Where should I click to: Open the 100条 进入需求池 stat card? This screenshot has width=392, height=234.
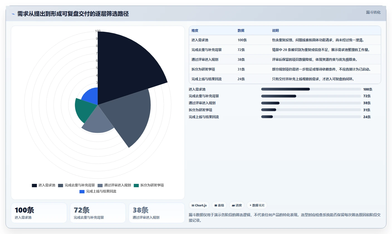pos(39,213)
